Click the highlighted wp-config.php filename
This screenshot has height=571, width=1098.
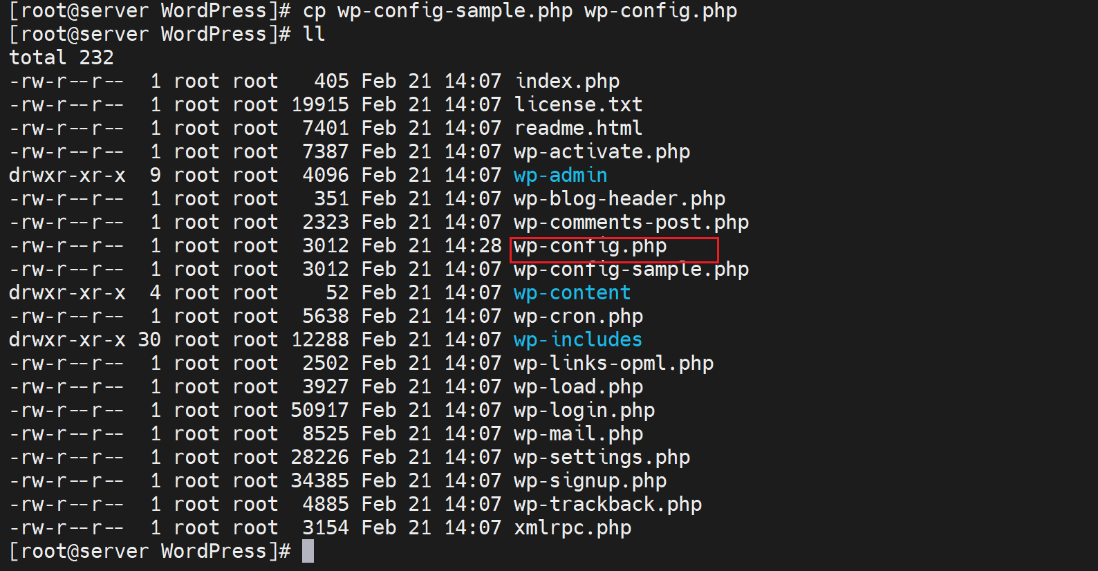click(590, 247)
